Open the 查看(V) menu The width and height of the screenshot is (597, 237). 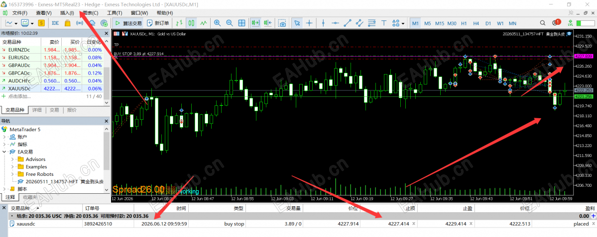[x=44, y=13]
